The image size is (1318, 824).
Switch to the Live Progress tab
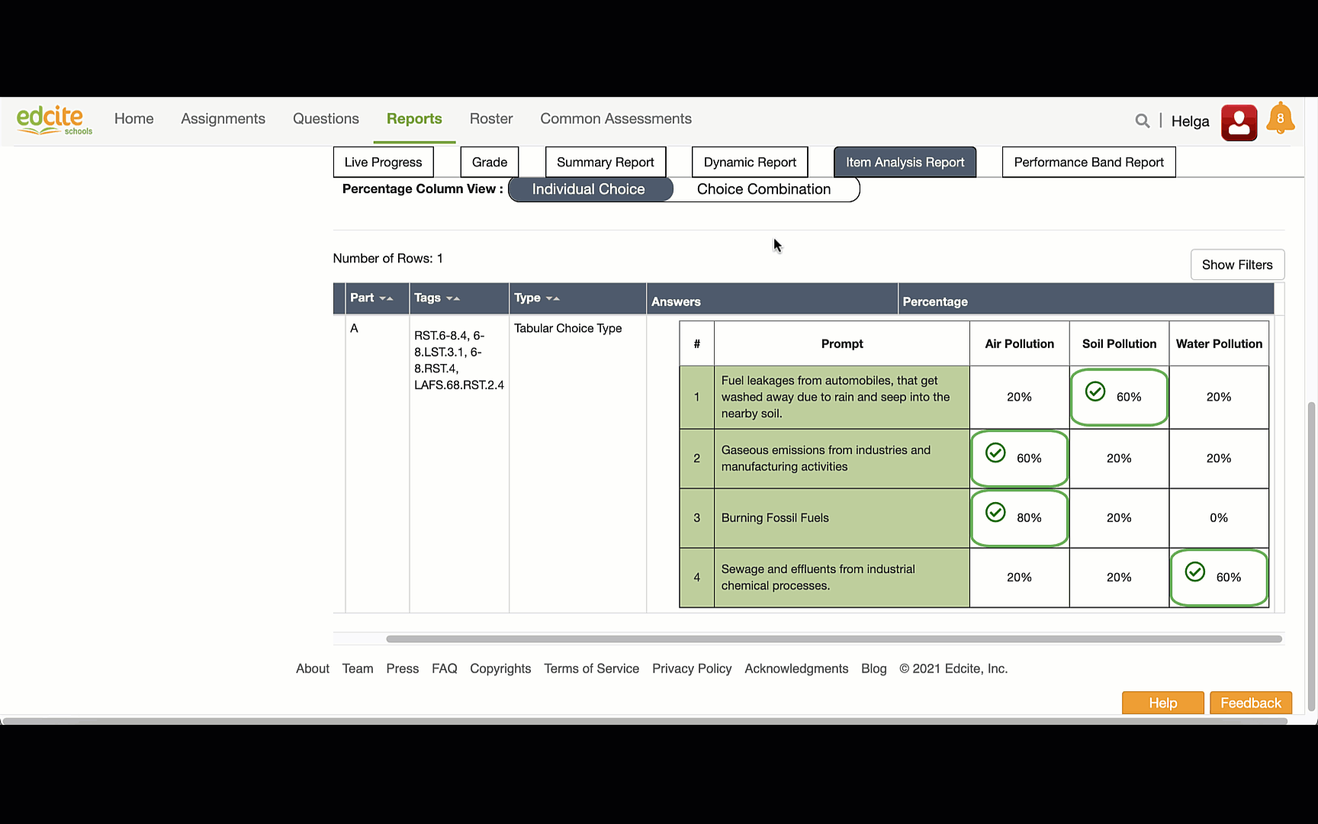pyautogui.click(x=384, y=163)
